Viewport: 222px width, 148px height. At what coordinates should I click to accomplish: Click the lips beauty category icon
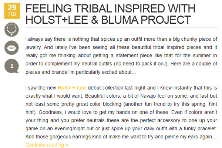tap(12, 48)
